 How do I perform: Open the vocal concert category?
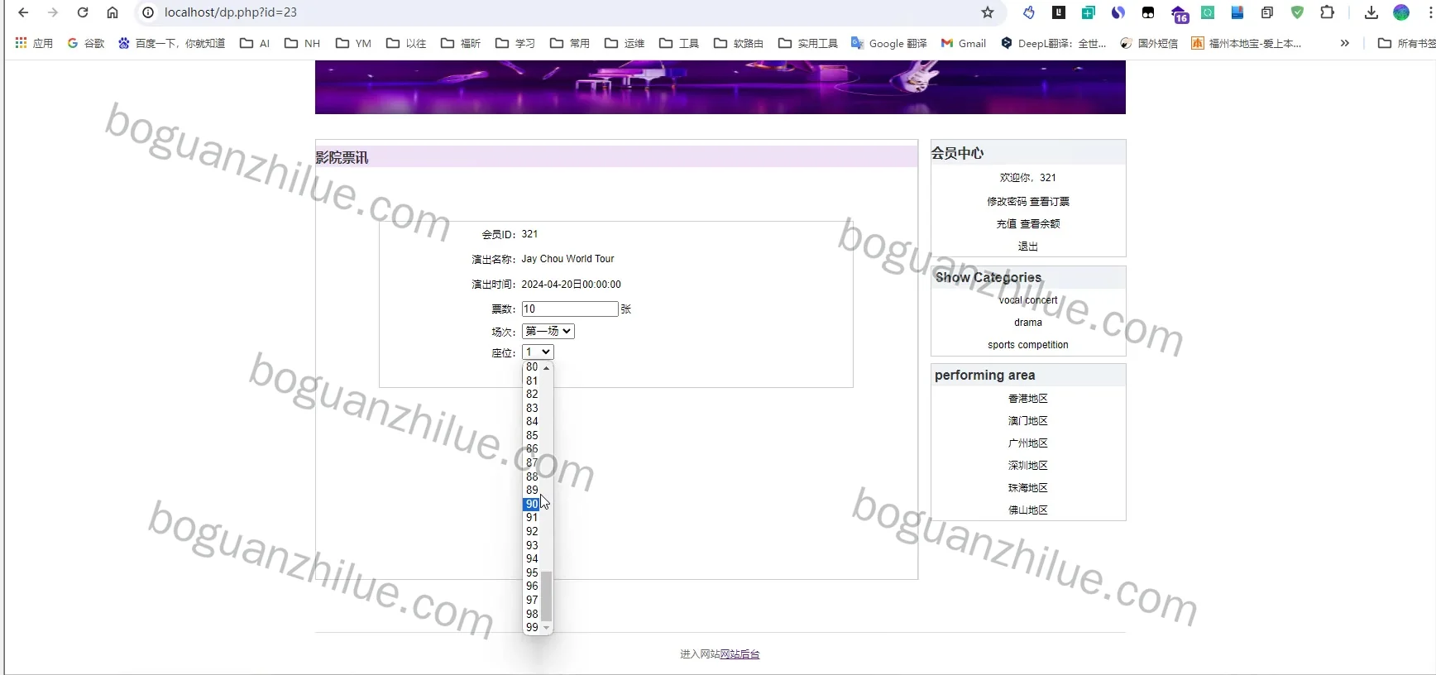[x=1028, y=300]
